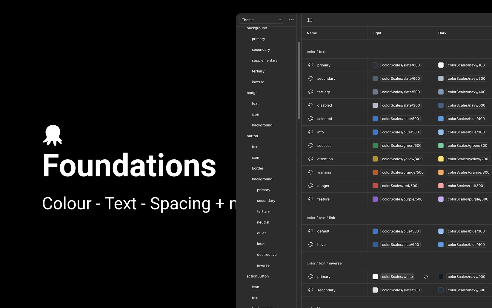
Task: Select border under button group
Action: pos(258,168)
